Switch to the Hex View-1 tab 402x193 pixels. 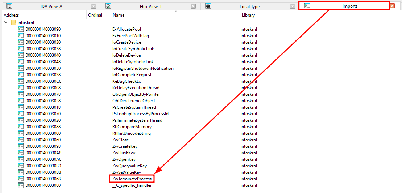tap(150, 7)
